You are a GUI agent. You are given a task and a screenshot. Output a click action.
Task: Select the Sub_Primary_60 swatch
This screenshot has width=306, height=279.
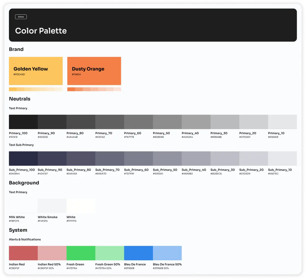[138, 158]
